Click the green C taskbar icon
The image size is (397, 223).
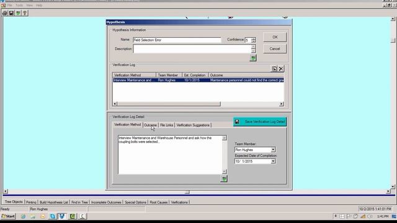point(73,216)
